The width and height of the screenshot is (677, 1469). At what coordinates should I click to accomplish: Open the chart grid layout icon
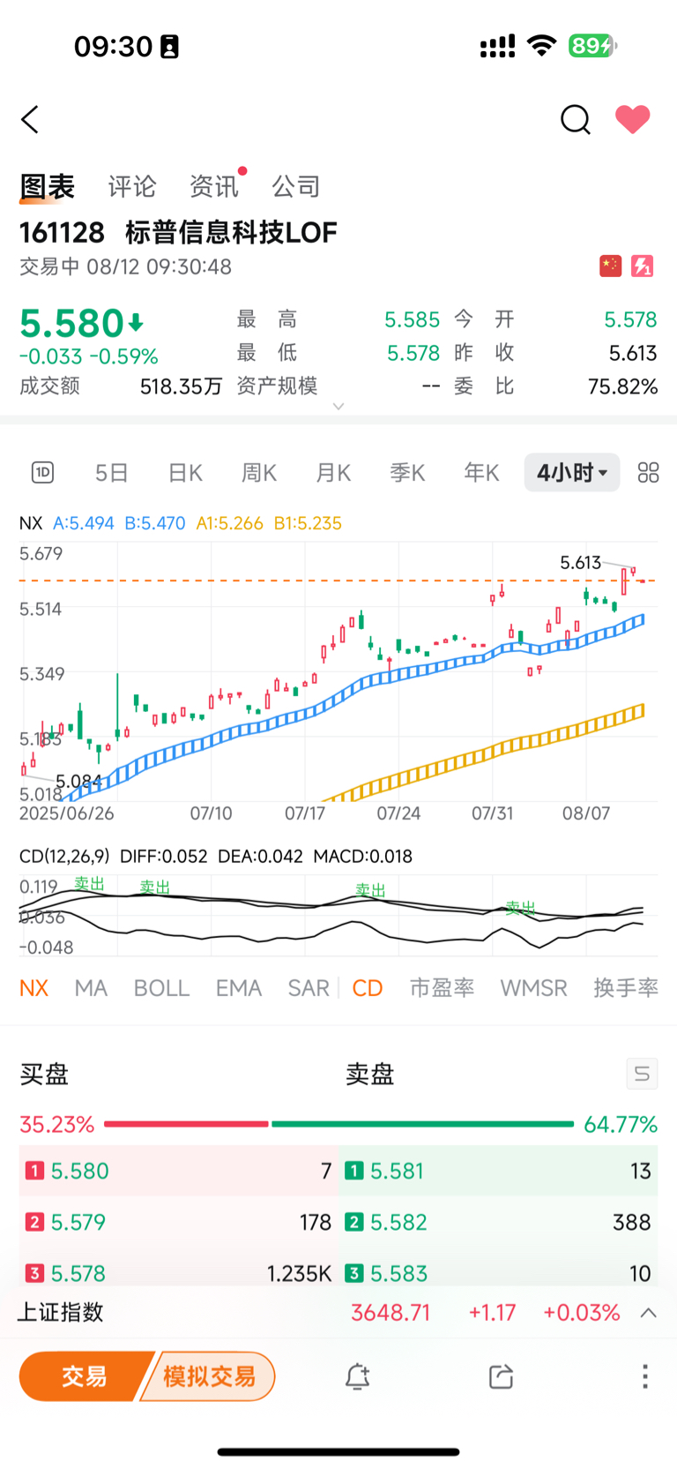tap(648, 473)
